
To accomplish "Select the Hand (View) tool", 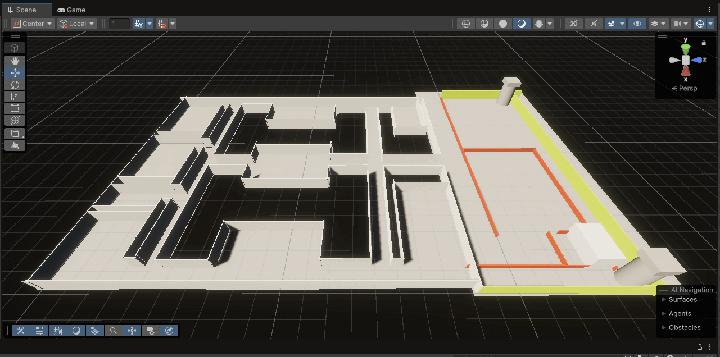I will tap(15, 61).
